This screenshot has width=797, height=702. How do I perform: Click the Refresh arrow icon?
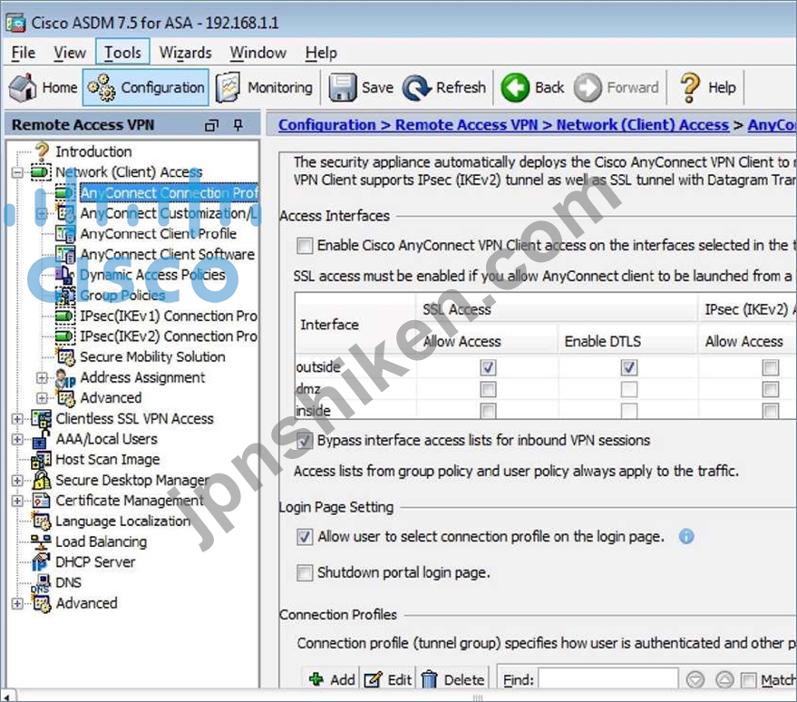pyautogui.click(x=417, y=87)
